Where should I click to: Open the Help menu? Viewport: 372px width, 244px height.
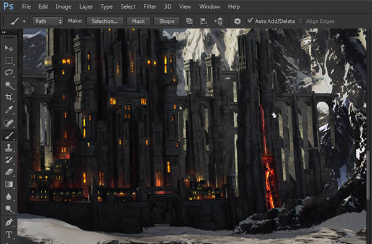click(x=234, y=7)
